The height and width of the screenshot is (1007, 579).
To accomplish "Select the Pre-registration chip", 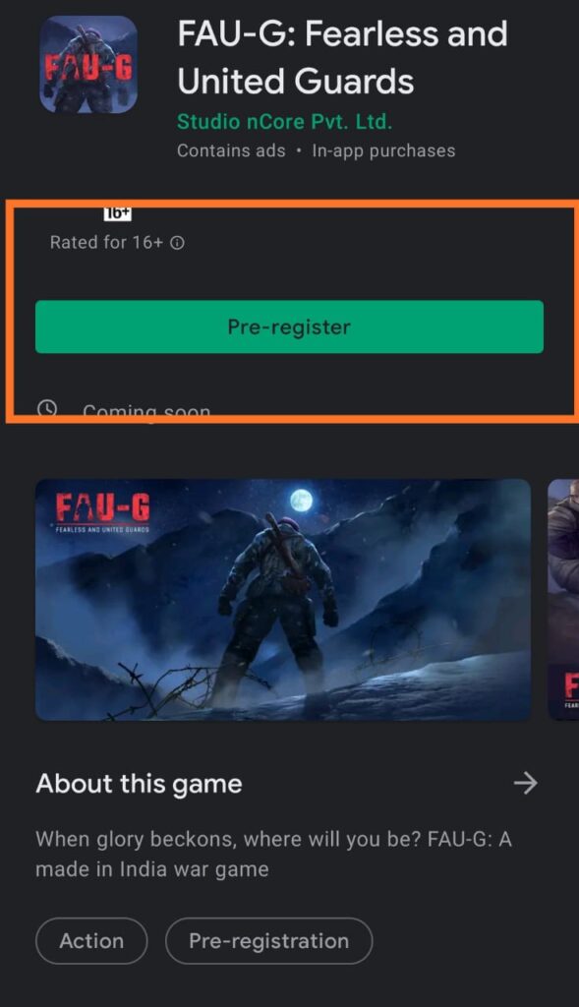I will click(x=269, y=941).
